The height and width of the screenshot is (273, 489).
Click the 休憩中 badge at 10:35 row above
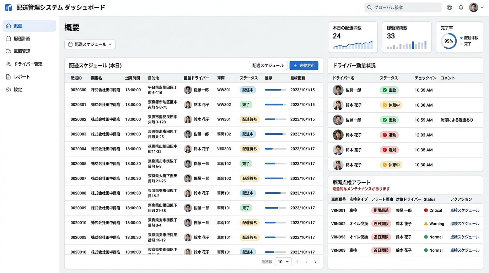coord(391,105)
